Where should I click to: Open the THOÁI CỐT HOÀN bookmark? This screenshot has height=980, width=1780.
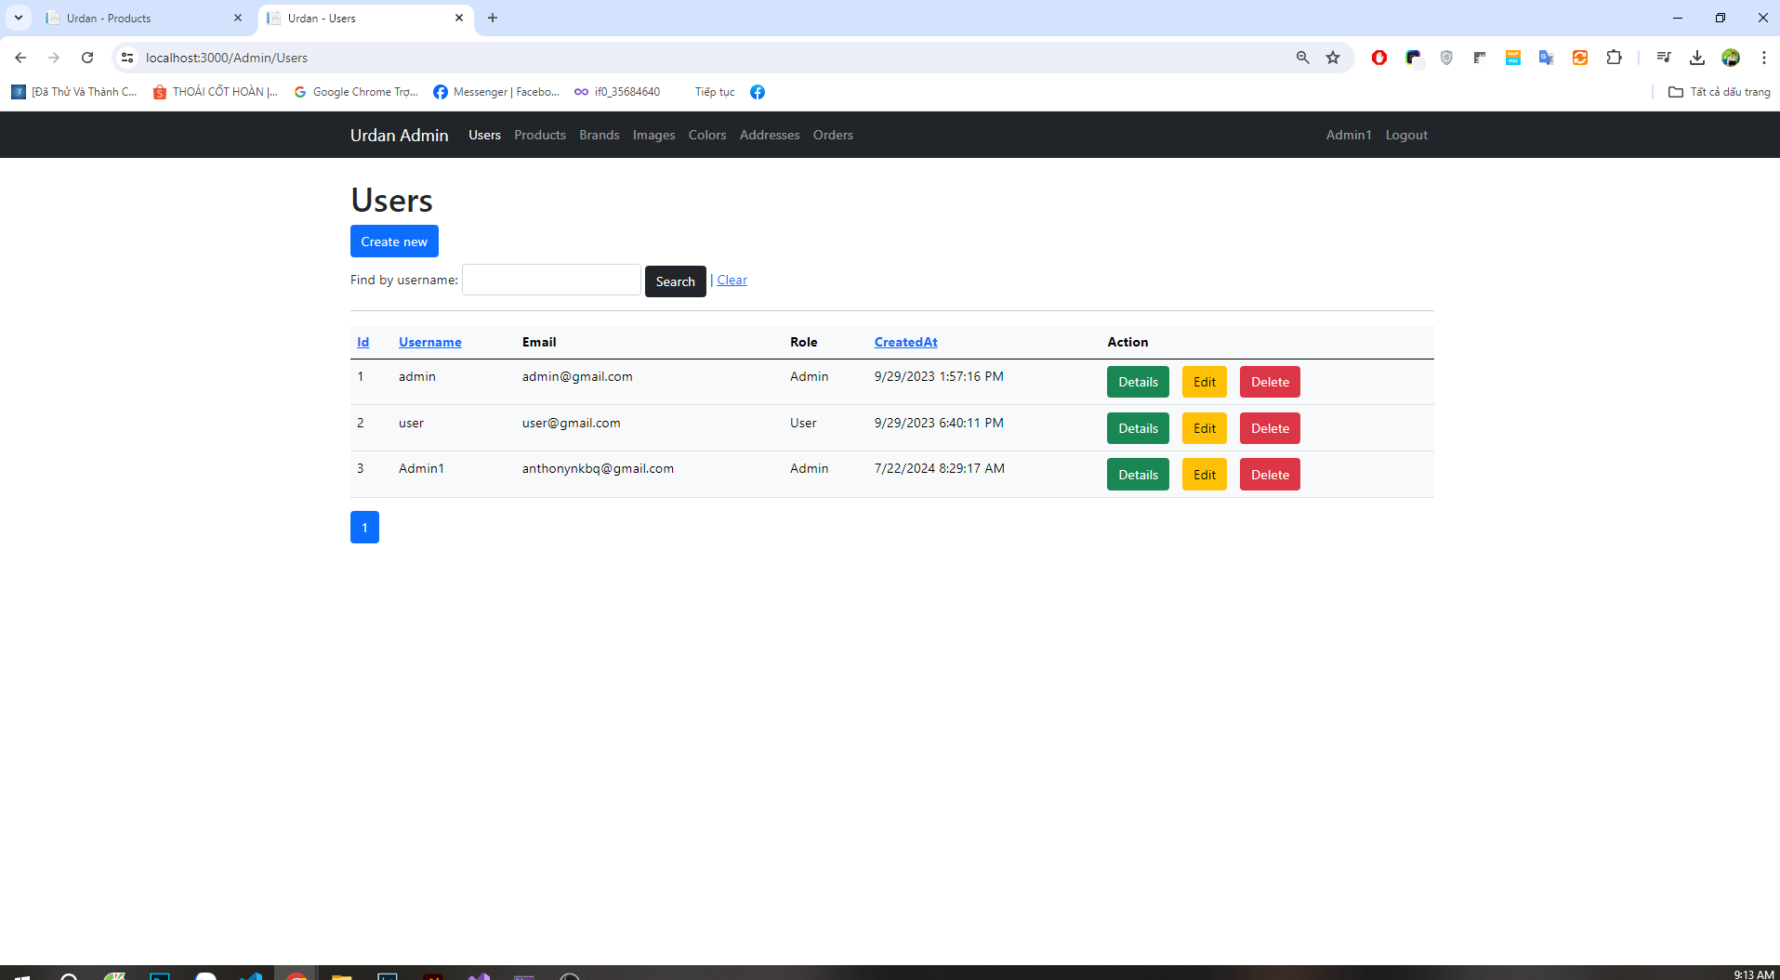tap(216, 92)
